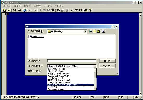The width and height of the screenshot is (143, 100).
Task: Click the SJIS status bar entry
Action: 122,97
